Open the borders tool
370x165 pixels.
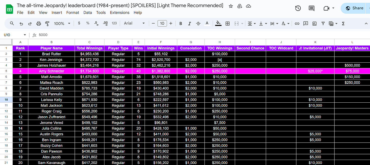coord(228,23)
